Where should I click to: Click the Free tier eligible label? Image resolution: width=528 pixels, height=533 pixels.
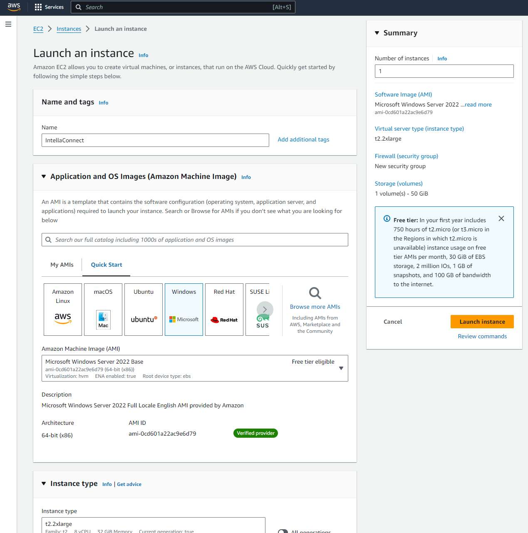pos(313,362)
